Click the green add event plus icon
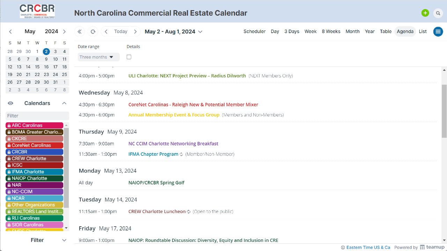The height and width of the screenshot is (251, 447). (x=425, y=13)
